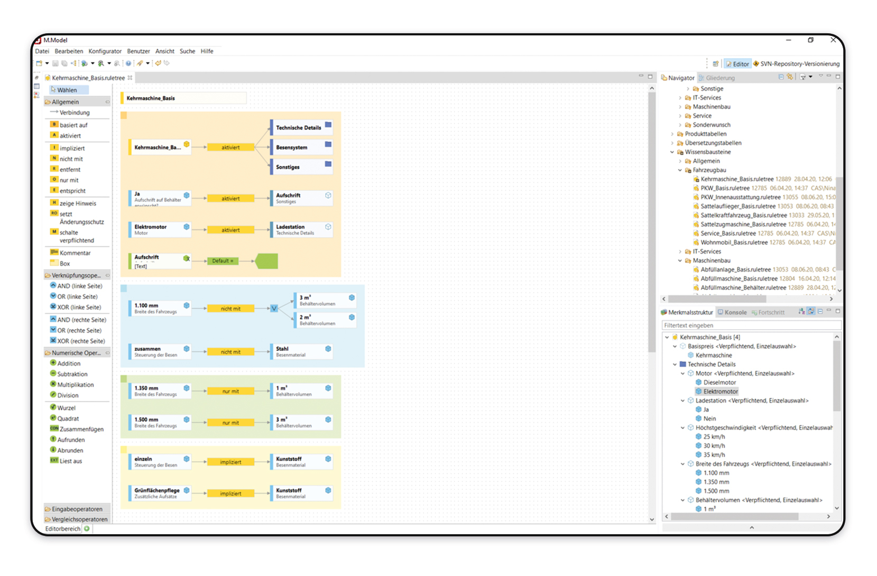The width and height of the screenshot is (877, 576).
Task: Click the undo arrow in toolbar
Action: tap(158, 63)
